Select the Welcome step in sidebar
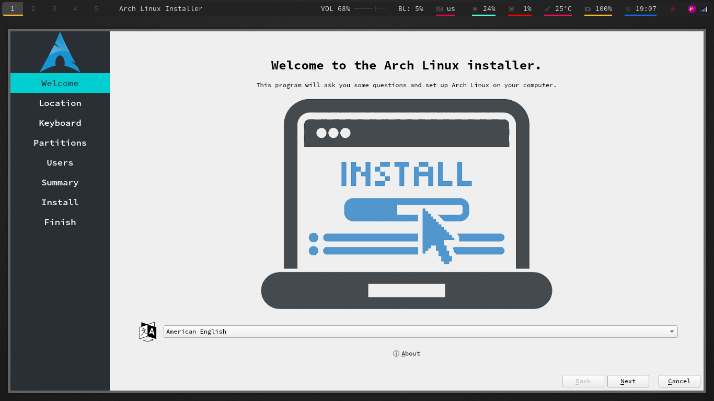This screenshot has width=714, height=401. pyautogui.click(x=60, y=83)
